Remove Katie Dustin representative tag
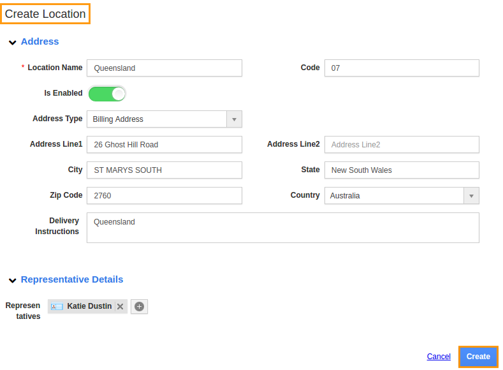The width and height of the screenshot is (503, 370). 120,307
